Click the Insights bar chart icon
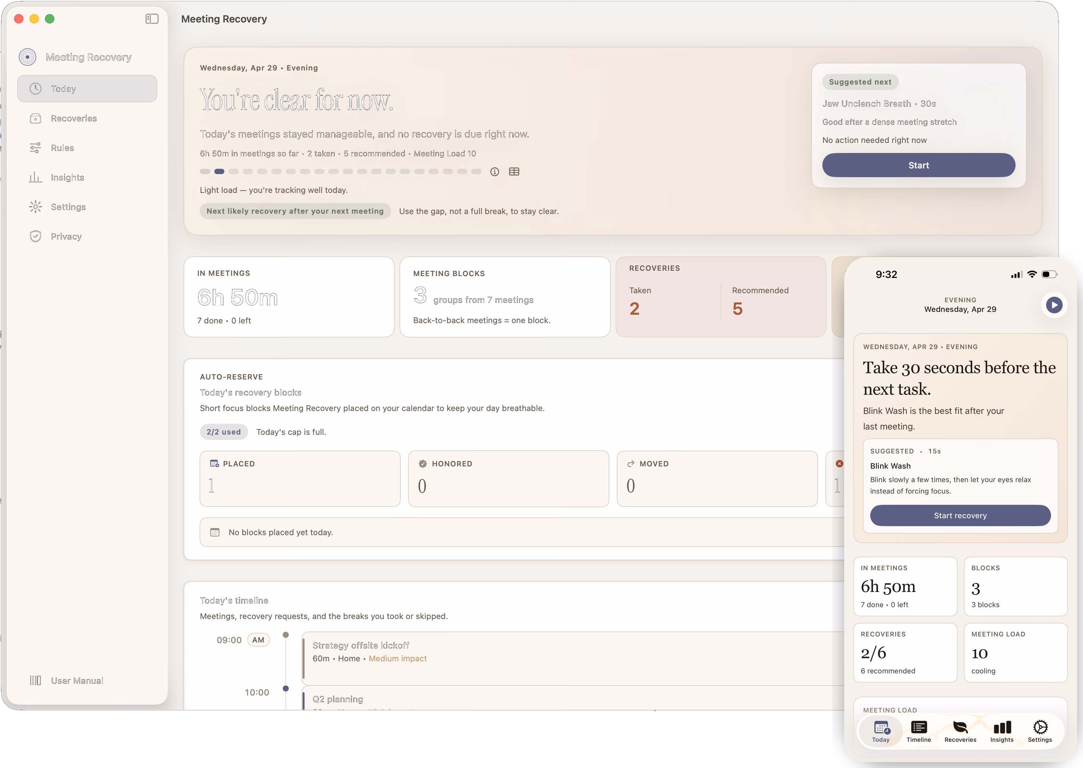 pos(35,177)
